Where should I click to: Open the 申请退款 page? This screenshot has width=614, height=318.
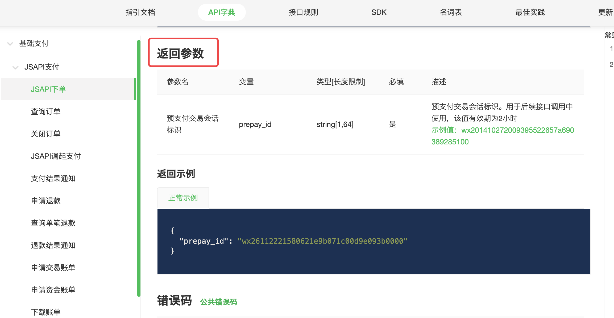(46, 201)
